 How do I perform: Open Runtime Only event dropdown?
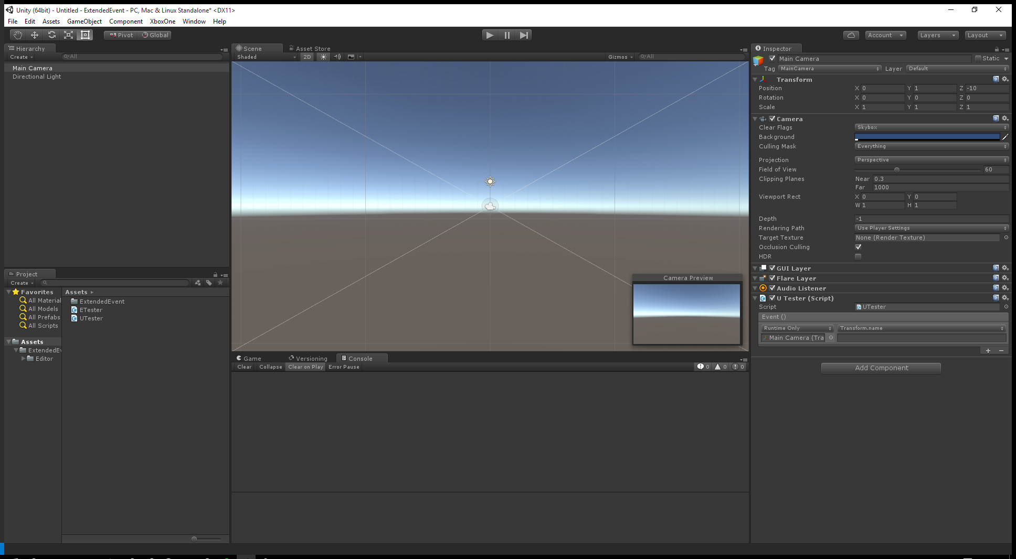point(797,328)
